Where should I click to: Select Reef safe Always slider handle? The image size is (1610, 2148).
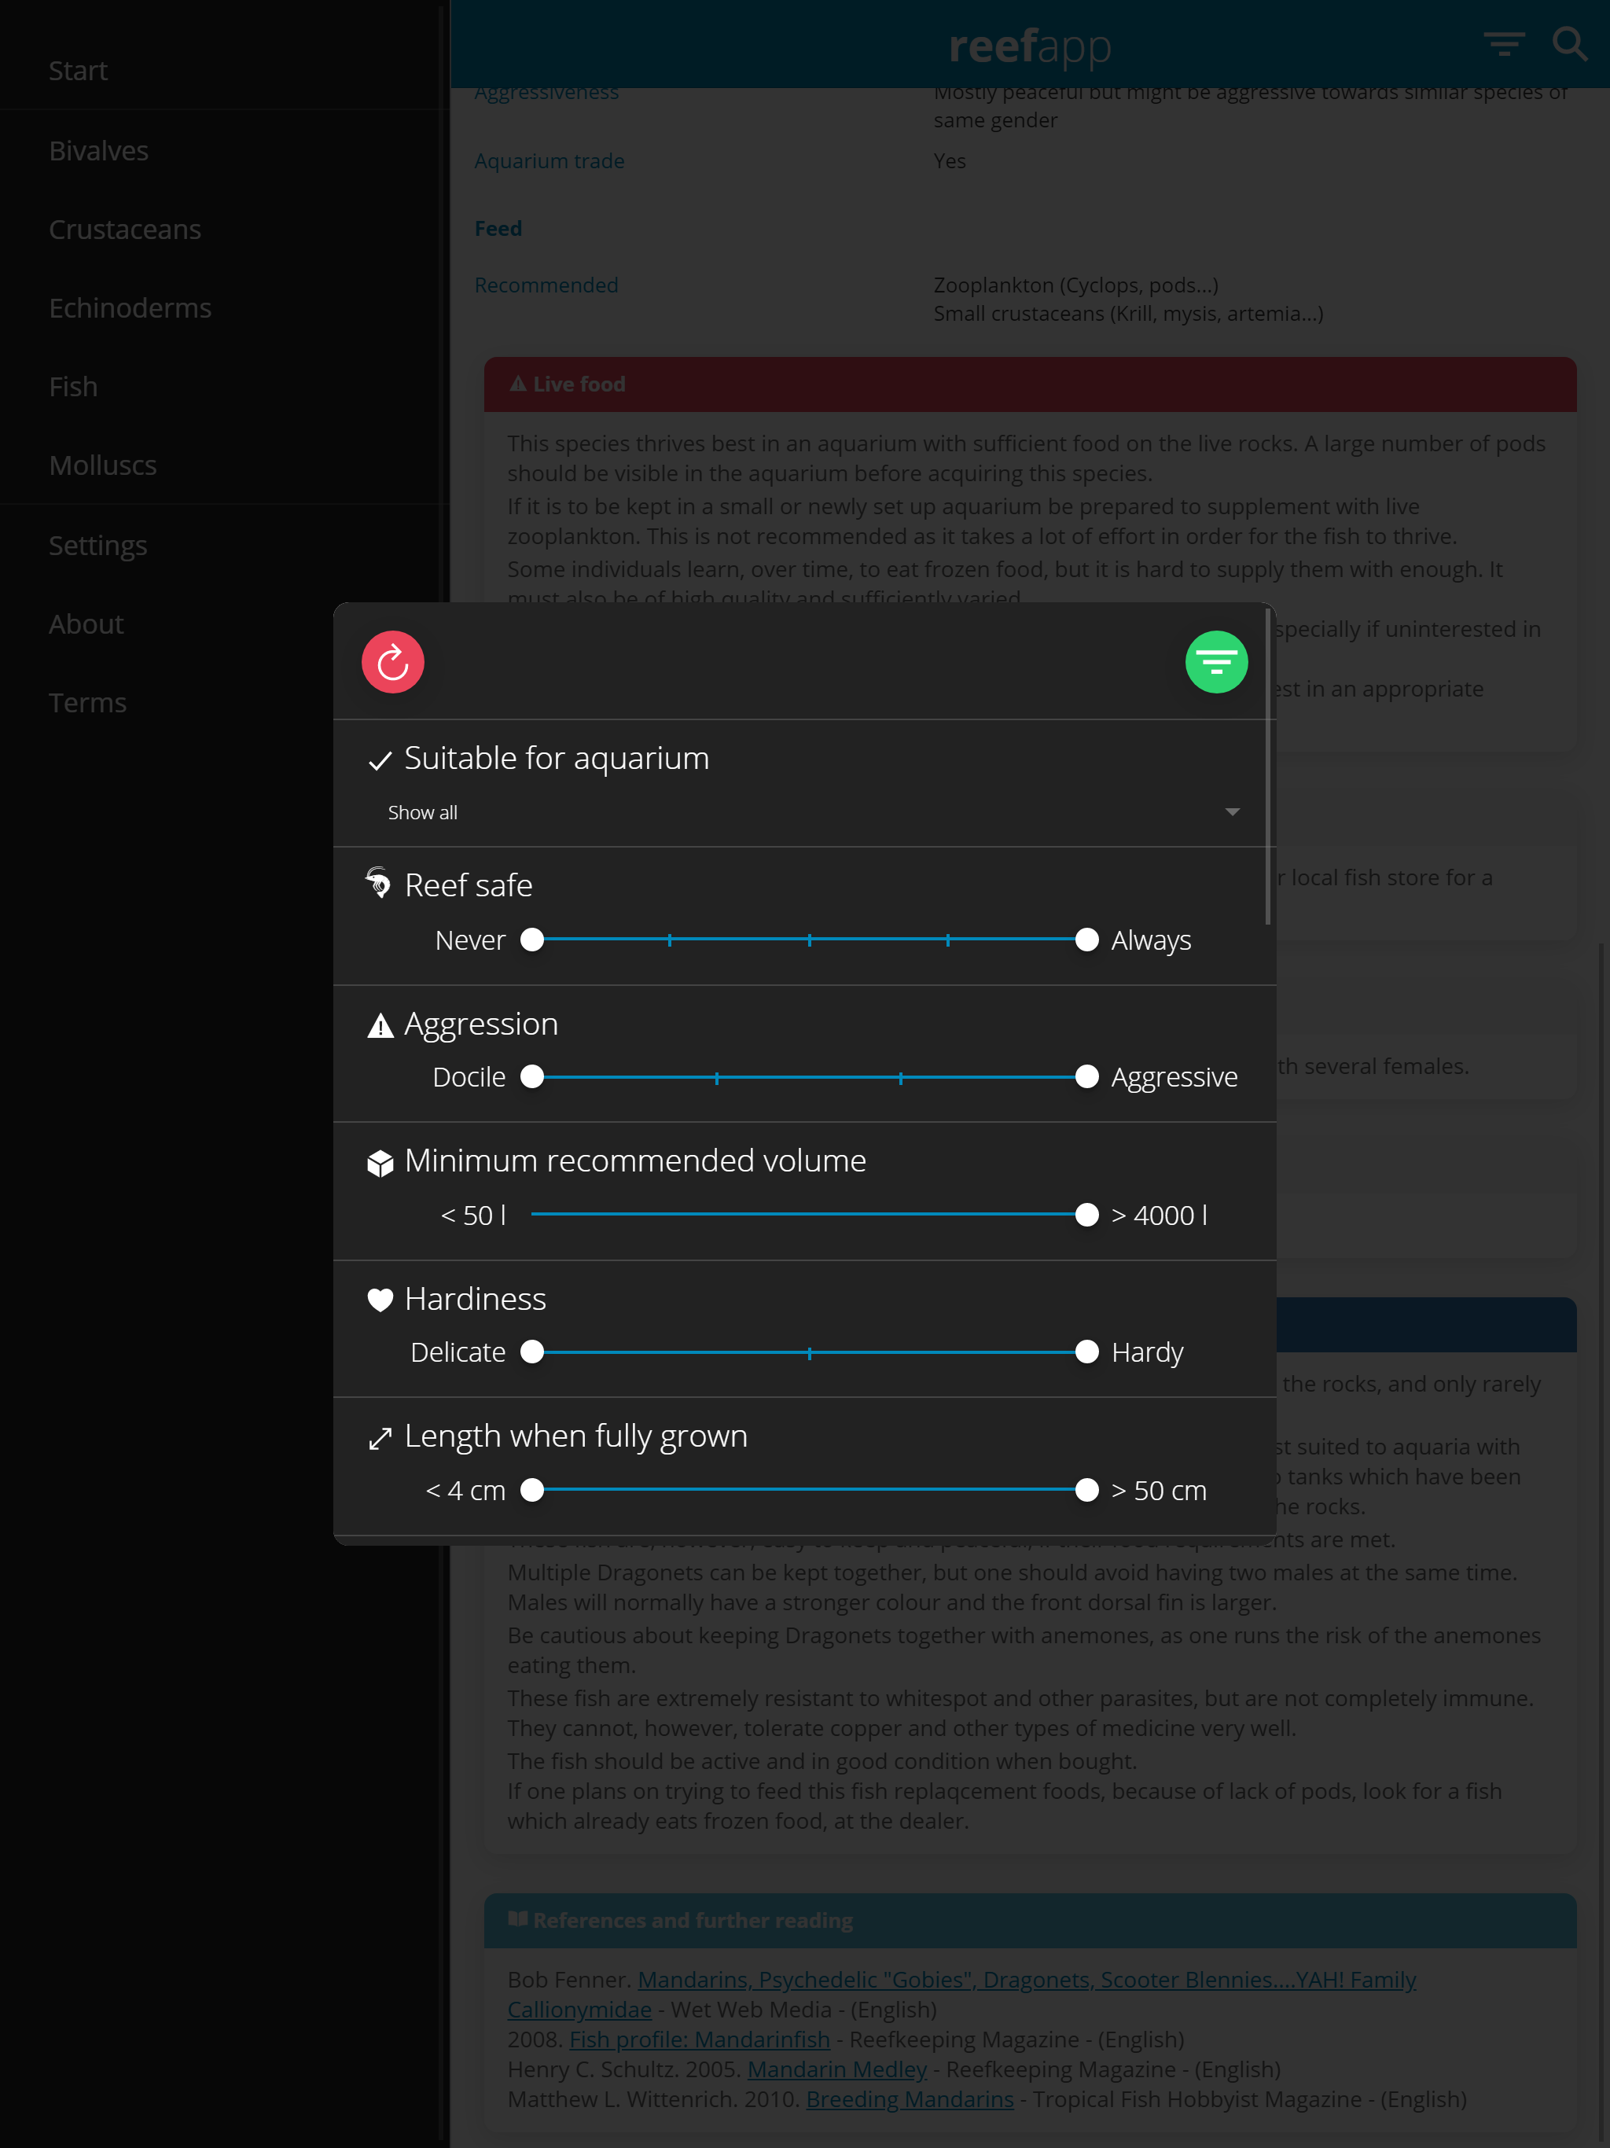(1086, 939)
